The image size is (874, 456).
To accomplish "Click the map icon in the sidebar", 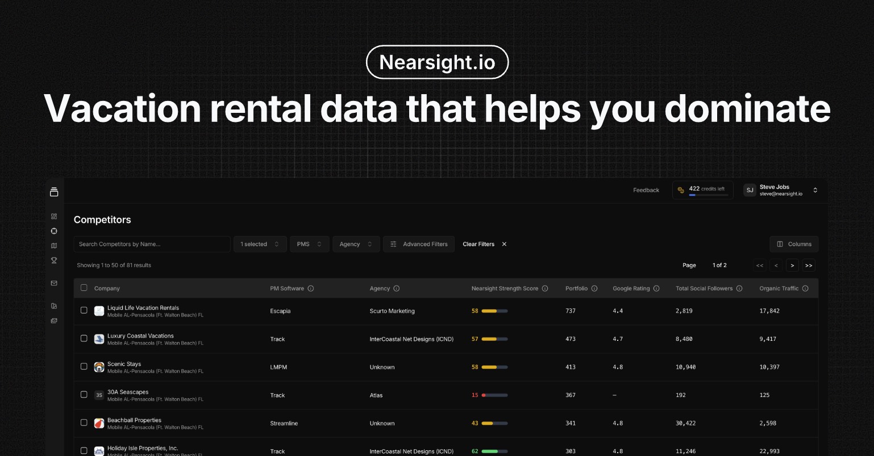I will click(x=54, y=246).
